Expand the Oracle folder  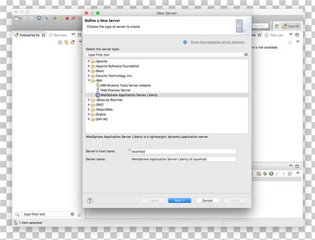[88, 114]
